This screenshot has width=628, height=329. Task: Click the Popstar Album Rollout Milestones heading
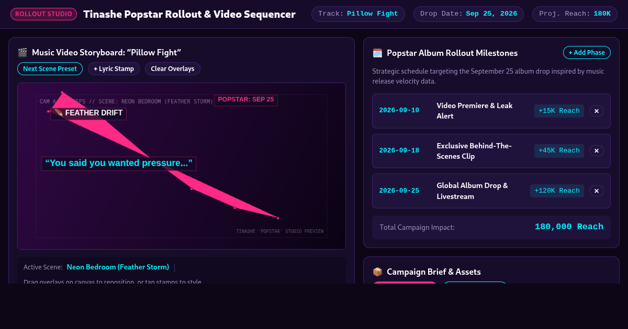(452, 53)
